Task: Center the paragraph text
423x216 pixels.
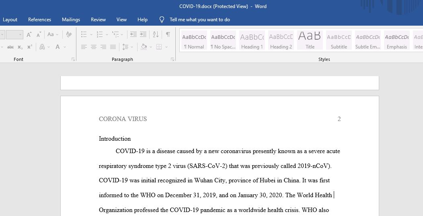Action: [94, 47]
